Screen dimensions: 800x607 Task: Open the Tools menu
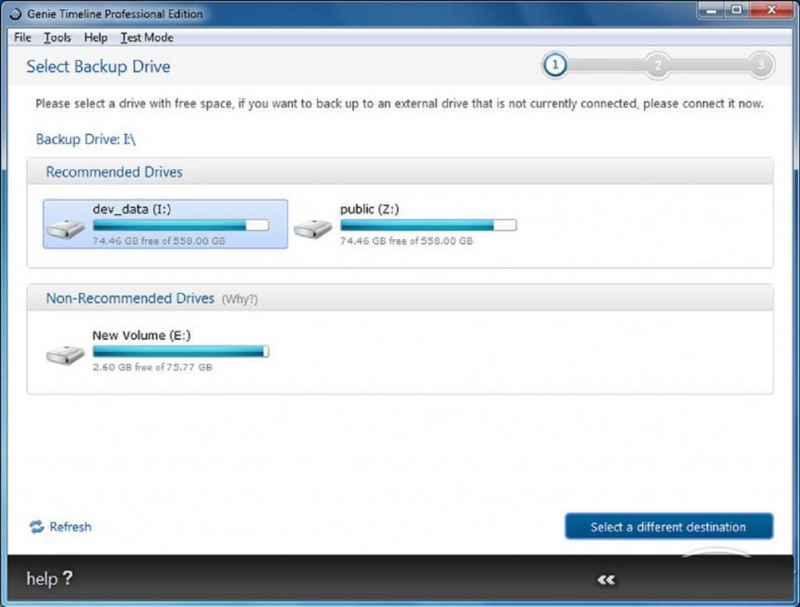pos(57,37)
